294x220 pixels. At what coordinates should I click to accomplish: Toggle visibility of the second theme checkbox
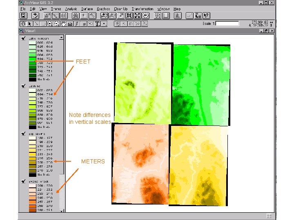(x=23, y=86)
